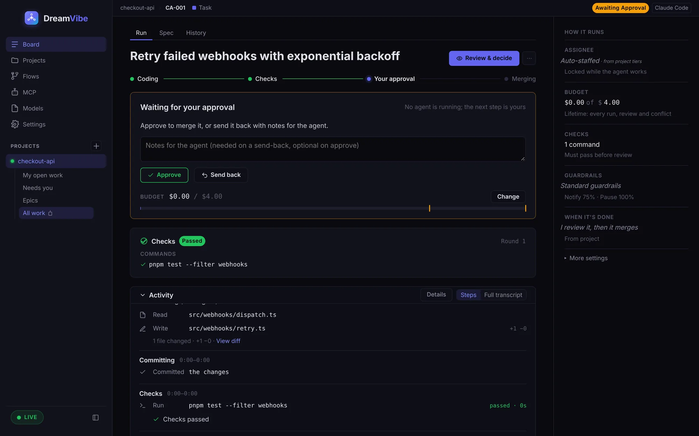Click checkout-api in the breadcrumb
This screenshot has height=436, width=699.
point(137,8)
